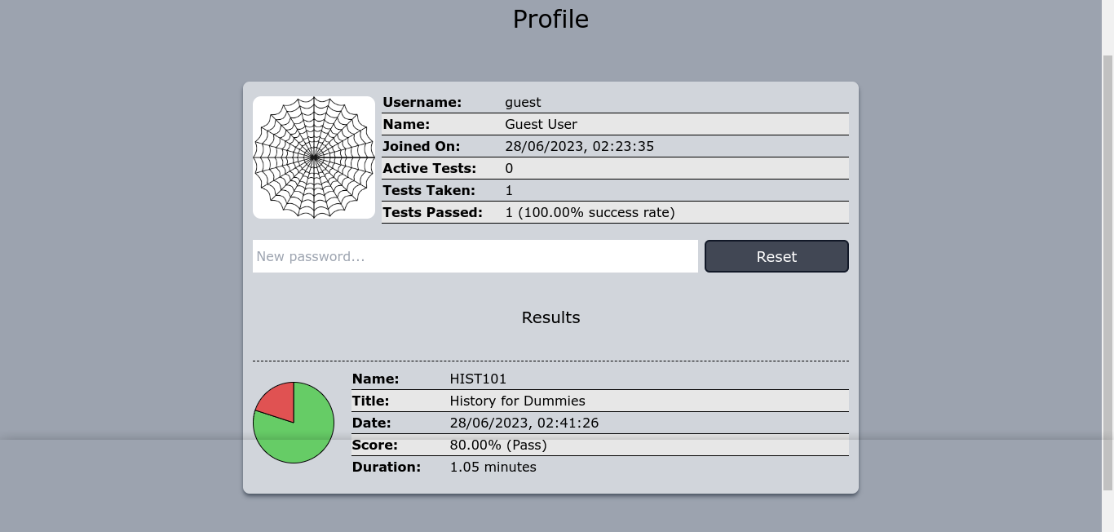
Task: Click the History for Dummies title
Action: click(x=517, y=401)
